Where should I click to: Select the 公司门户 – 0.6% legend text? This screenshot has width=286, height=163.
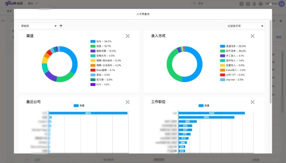[x=235, y=75]
